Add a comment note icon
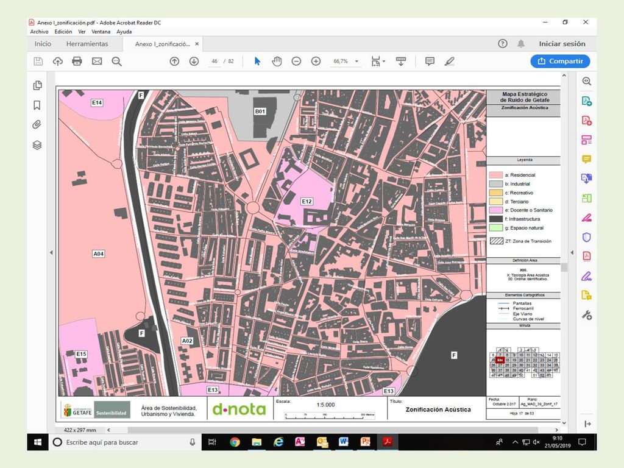The width and height of the screenshot is (624, 468). 430,62
